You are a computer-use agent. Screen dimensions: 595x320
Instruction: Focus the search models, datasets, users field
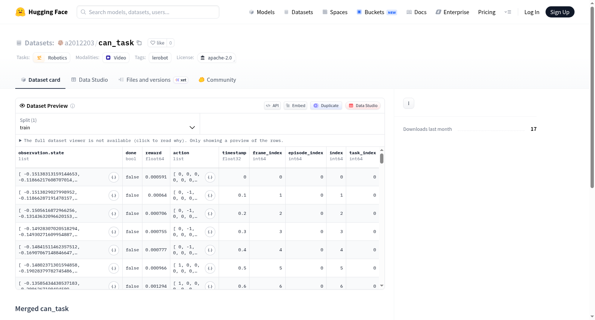(148, 12)
